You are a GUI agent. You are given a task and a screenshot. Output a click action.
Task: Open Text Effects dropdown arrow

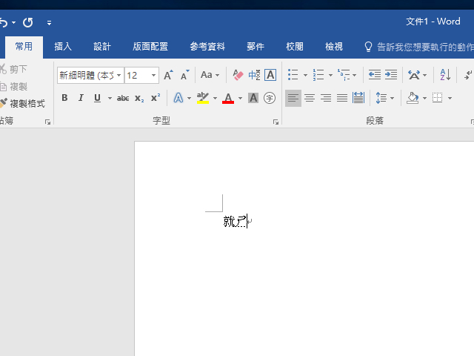(190, 98)
